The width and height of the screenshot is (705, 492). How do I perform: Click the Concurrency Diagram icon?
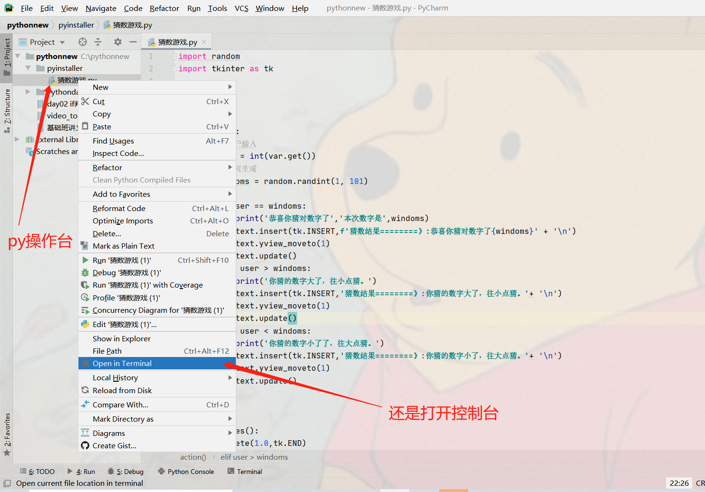pyautogui.click(x=85, y=310)
